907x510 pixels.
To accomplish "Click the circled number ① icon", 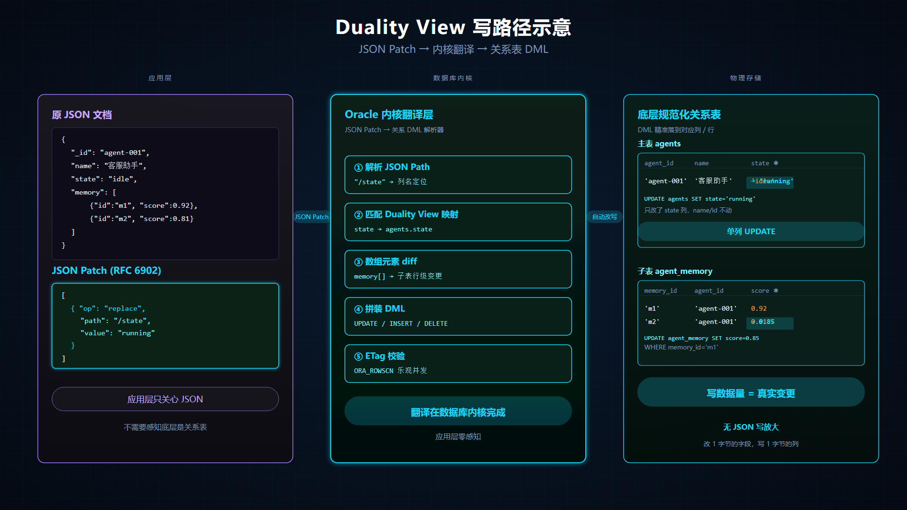I will click(x=359, y=168).
